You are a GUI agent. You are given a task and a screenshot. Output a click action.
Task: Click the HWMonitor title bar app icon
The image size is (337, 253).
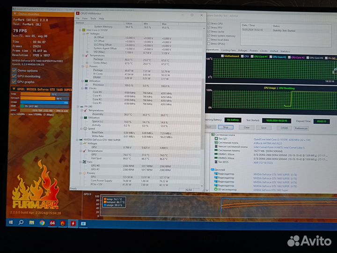(78, 13)
